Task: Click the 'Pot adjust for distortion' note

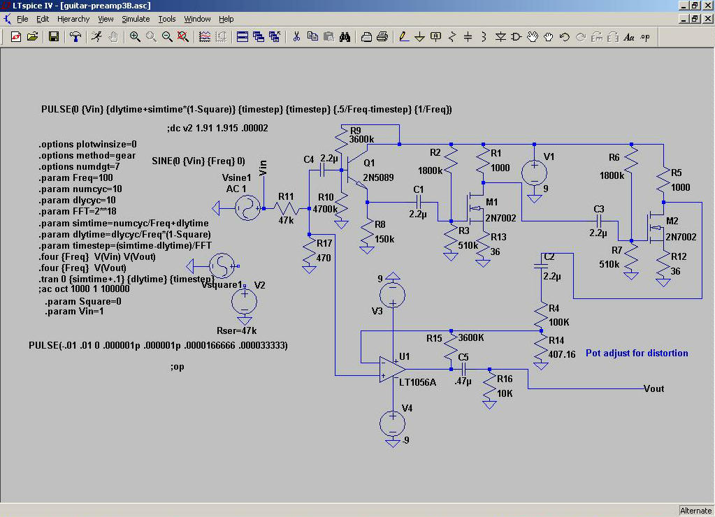Action: pos(637,353)
